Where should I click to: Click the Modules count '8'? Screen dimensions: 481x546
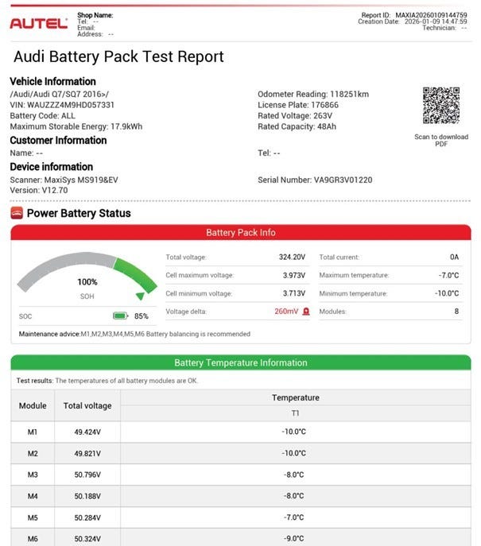click(456, 312)
